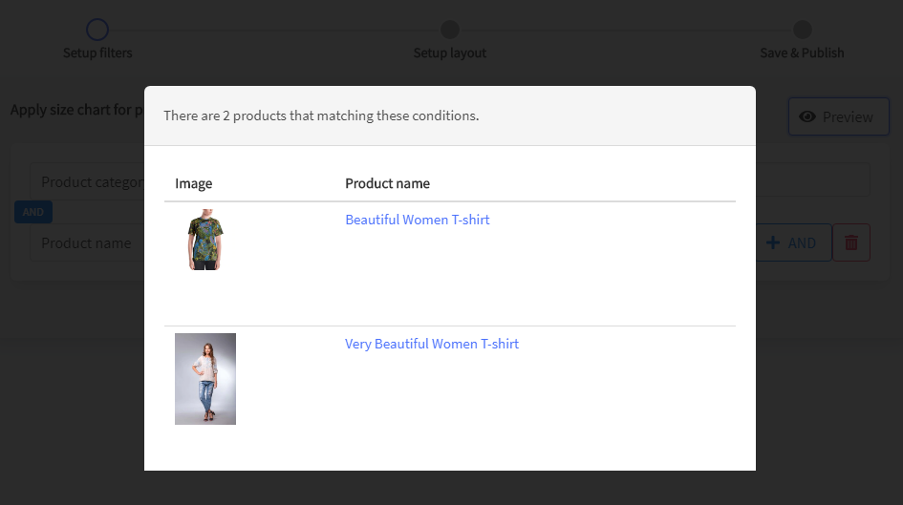This screenshot has height=505, width=903.
Task: Click the Product name column header
Action: 388,183
